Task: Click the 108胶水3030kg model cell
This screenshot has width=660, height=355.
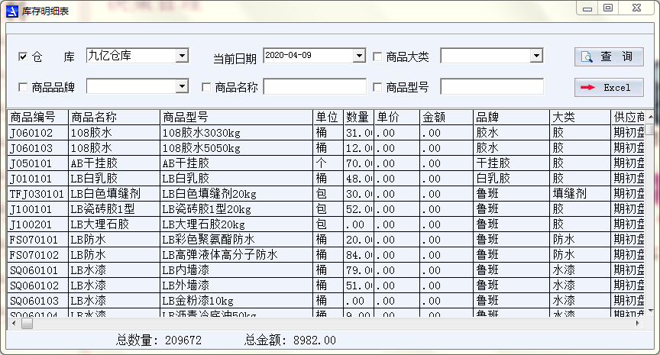Action: click(237, 133)
